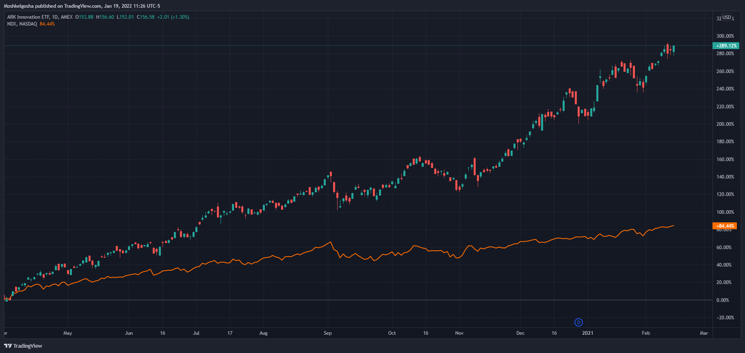Image resolution: width=745 pixels, height=353 pixels.
Task: Click the high value H156.60 in the legend
Action: coord(105,17)
